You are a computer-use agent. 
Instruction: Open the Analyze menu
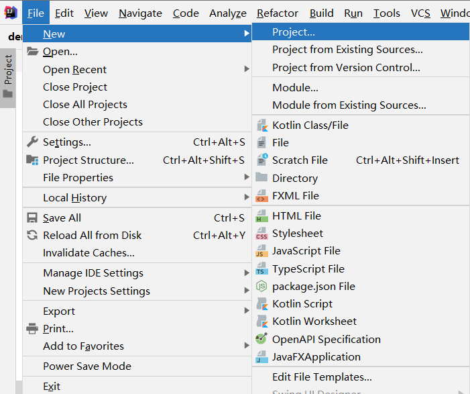228,13
